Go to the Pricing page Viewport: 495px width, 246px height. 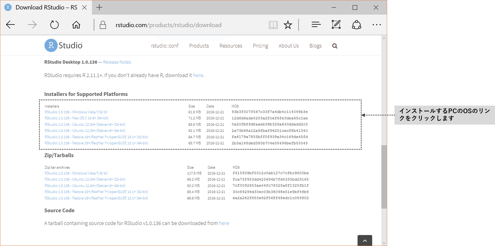point(260,46)
